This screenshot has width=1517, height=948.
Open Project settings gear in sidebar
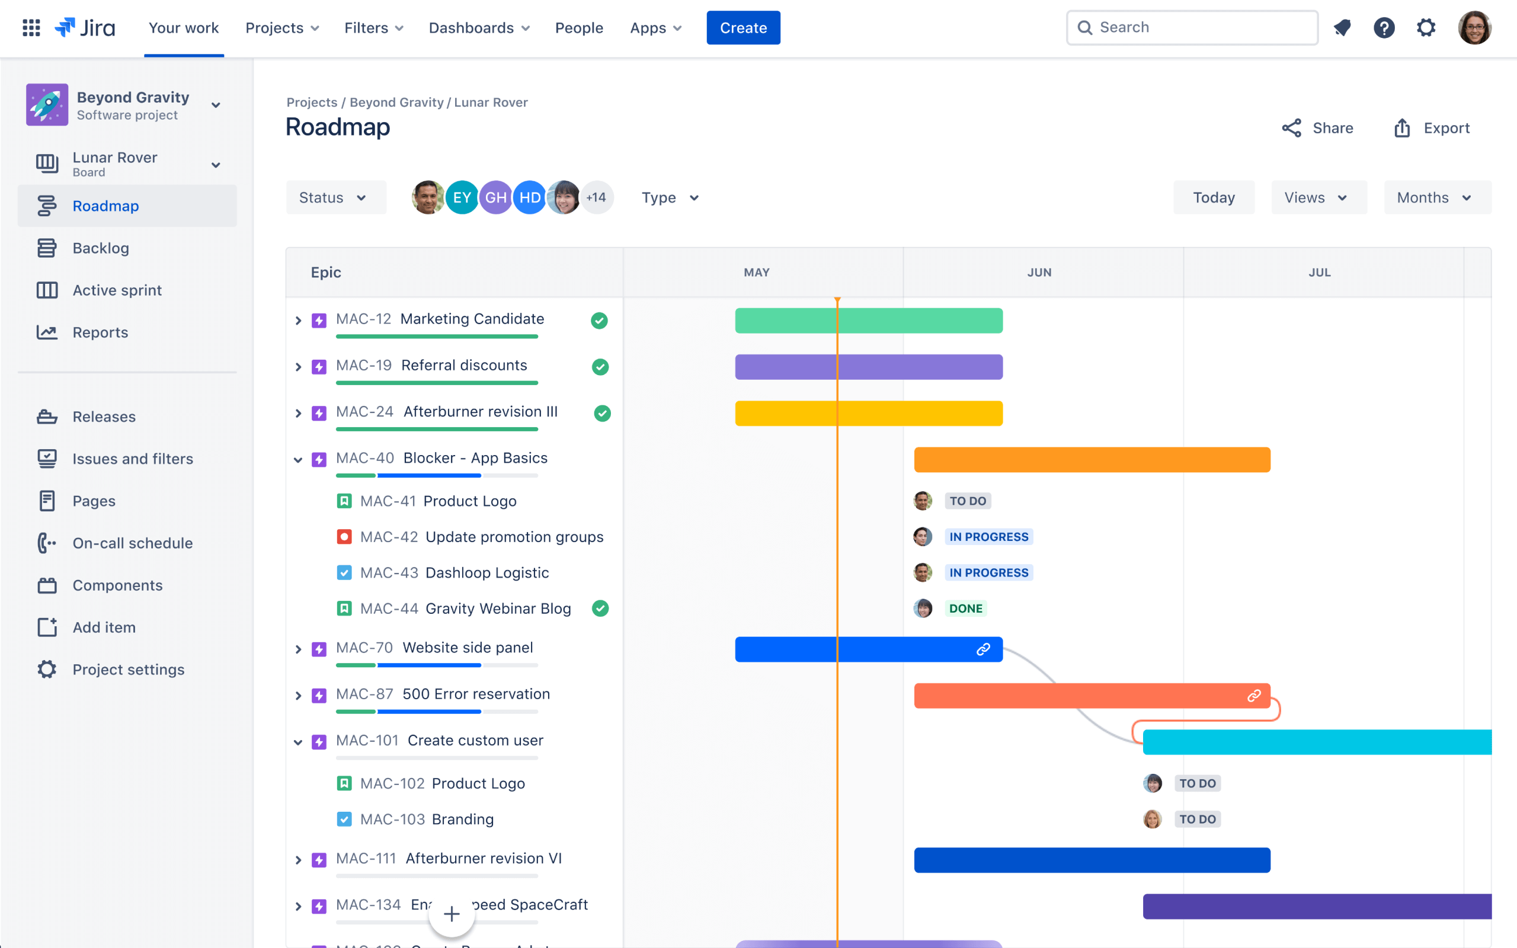pyautogui.click(x=47, y=669)
